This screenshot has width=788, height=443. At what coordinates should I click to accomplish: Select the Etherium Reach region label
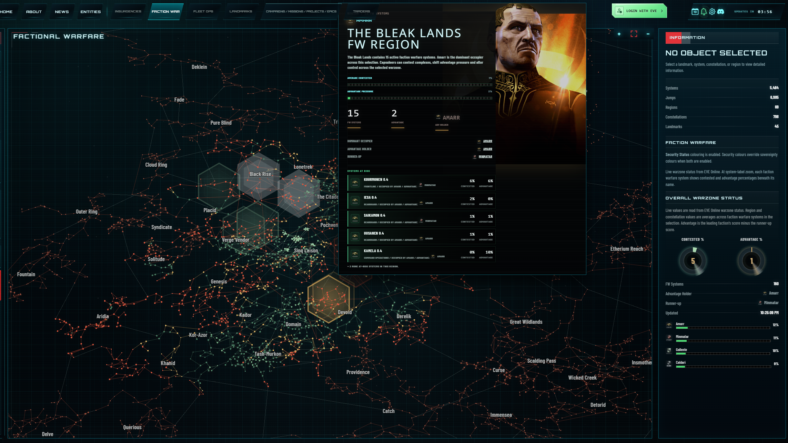(x=627, y=249)
